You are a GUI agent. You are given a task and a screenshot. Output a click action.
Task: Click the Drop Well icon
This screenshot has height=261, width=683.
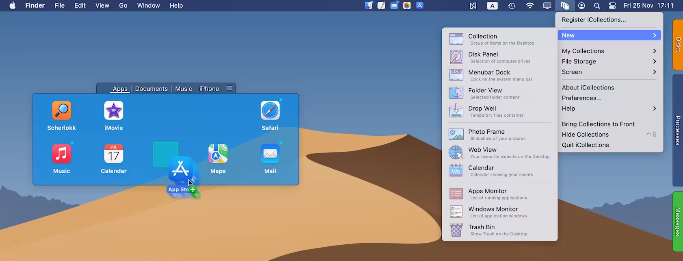click(456, 111)
